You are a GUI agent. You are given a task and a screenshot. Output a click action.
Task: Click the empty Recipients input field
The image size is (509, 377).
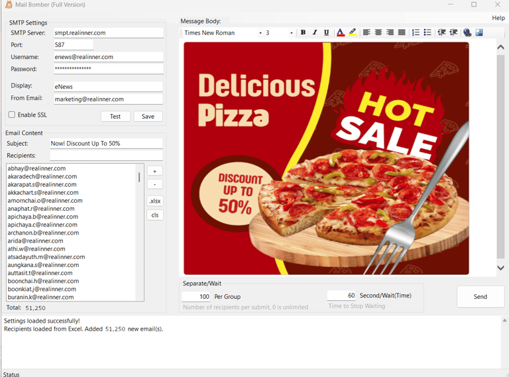106,156
